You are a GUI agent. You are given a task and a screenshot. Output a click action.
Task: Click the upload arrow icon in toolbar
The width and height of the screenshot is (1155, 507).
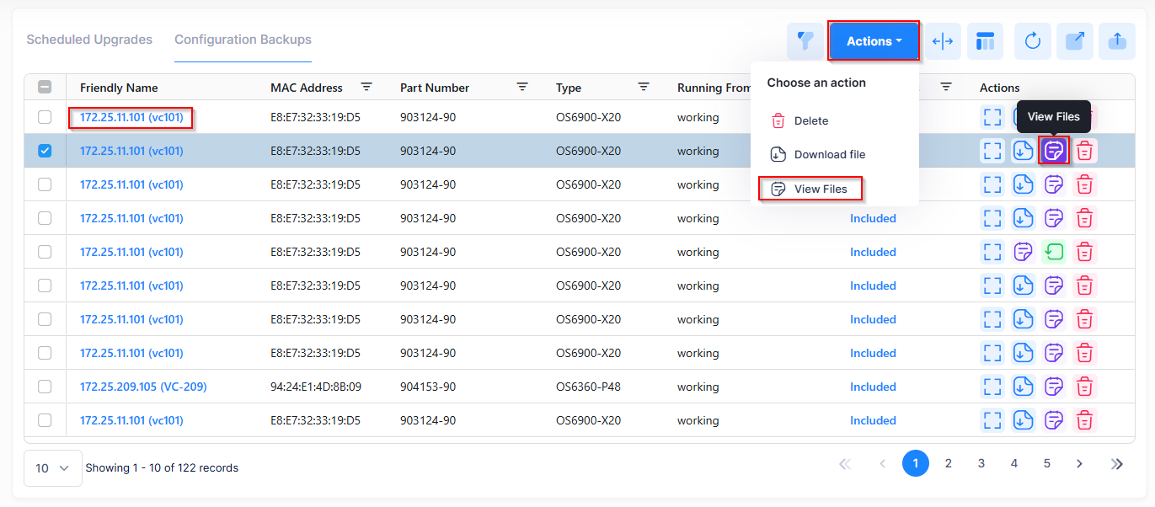coord(1117,41)
